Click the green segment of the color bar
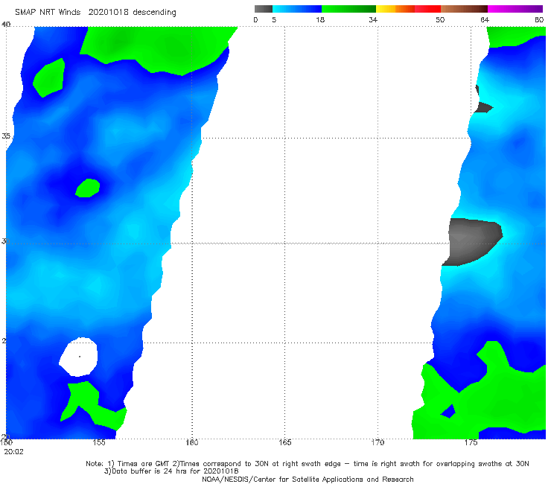551x484 pixels. [x=348, y=9]
